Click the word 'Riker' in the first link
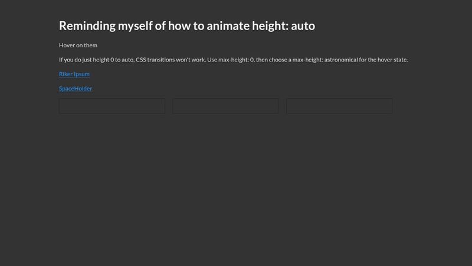472x266 pixels. coord(65,74)
